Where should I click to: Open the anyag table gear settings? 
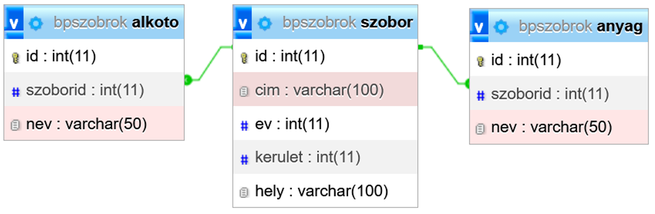pos(501,27)
